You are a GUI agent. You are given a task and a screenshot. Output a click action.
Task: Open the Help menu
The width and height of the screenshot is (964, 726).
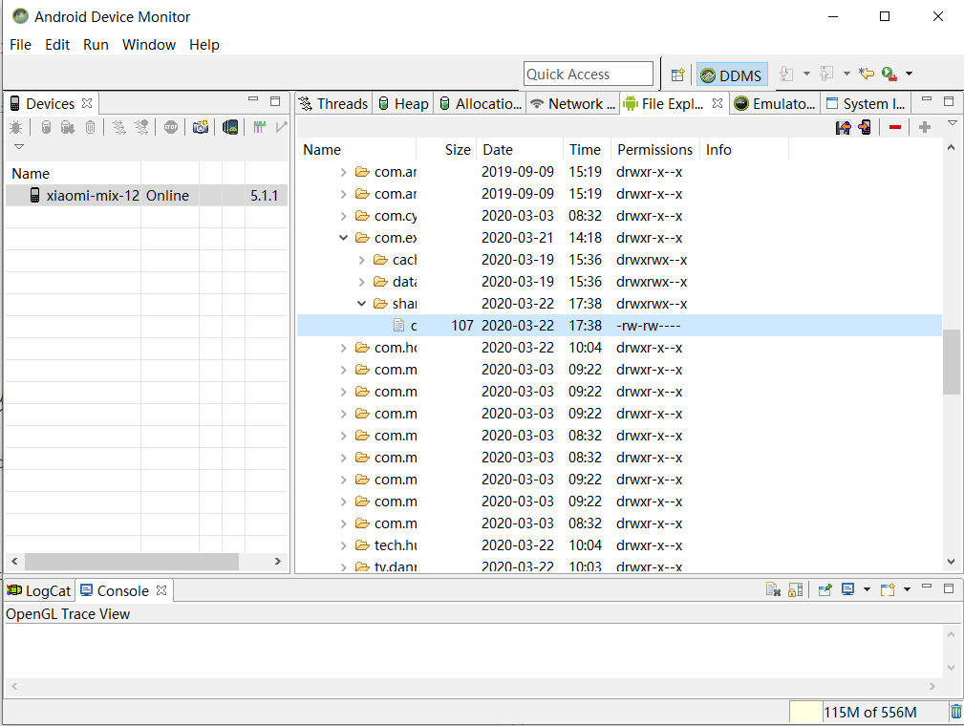coord(204,45)
